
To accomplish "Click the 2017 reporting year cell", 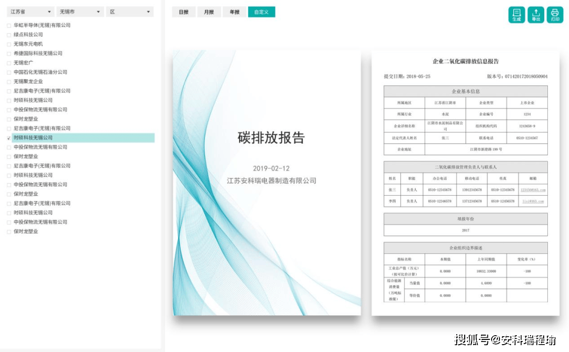I will tap(466, 230).
